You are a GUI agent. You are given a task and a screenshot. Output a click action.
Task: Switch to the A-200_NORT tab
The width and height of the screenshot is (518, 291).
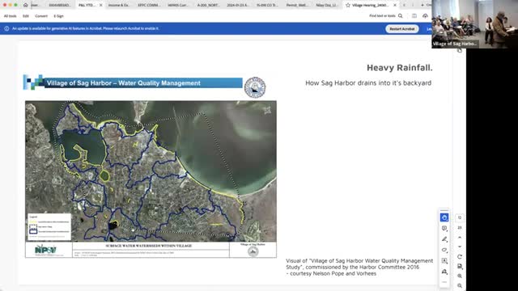click(x=208, y=5)
